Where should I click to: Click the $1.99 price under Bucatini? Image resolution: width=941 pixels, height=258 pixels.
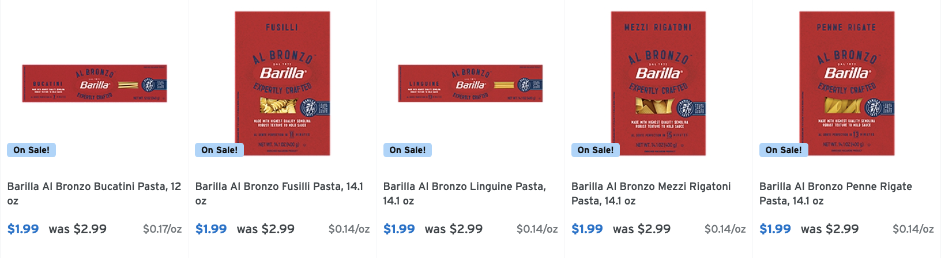pyautogui.click(x=23, y=229)
